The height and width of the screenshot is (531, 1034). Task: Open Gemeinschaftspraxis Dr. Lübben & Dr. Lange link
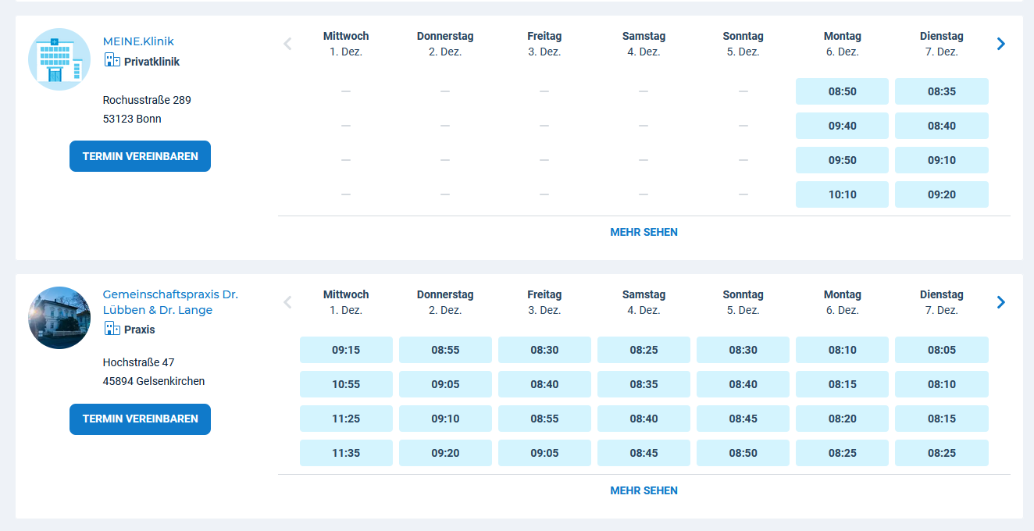click(170, 302)
